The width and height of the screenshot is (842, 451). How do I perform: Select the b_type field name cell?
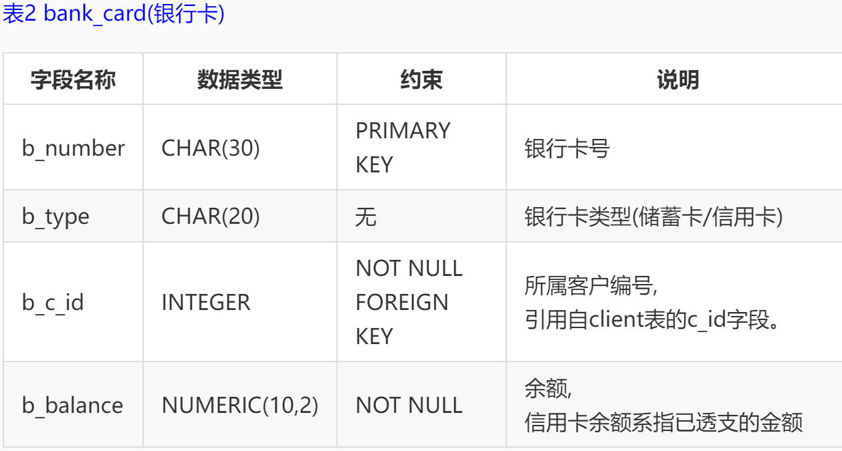(56, 216)
